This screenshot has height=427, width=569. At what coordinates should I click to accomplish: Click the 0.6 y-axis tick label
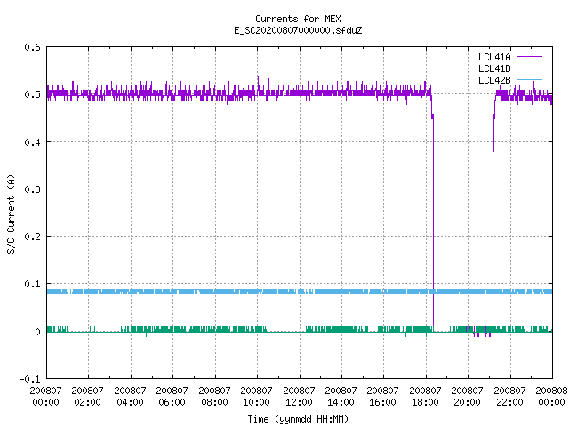[32, 47]
